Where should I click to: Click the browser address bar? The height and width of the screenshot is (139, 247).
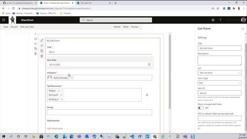pyautogui.click(x=113, y=8)
